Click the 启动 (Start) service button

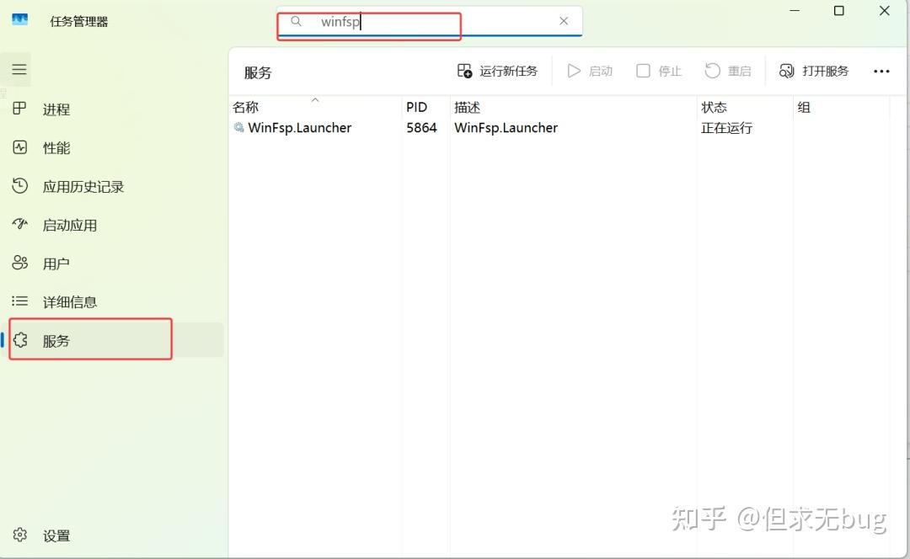pyautogui.click(x=590, y=71)
